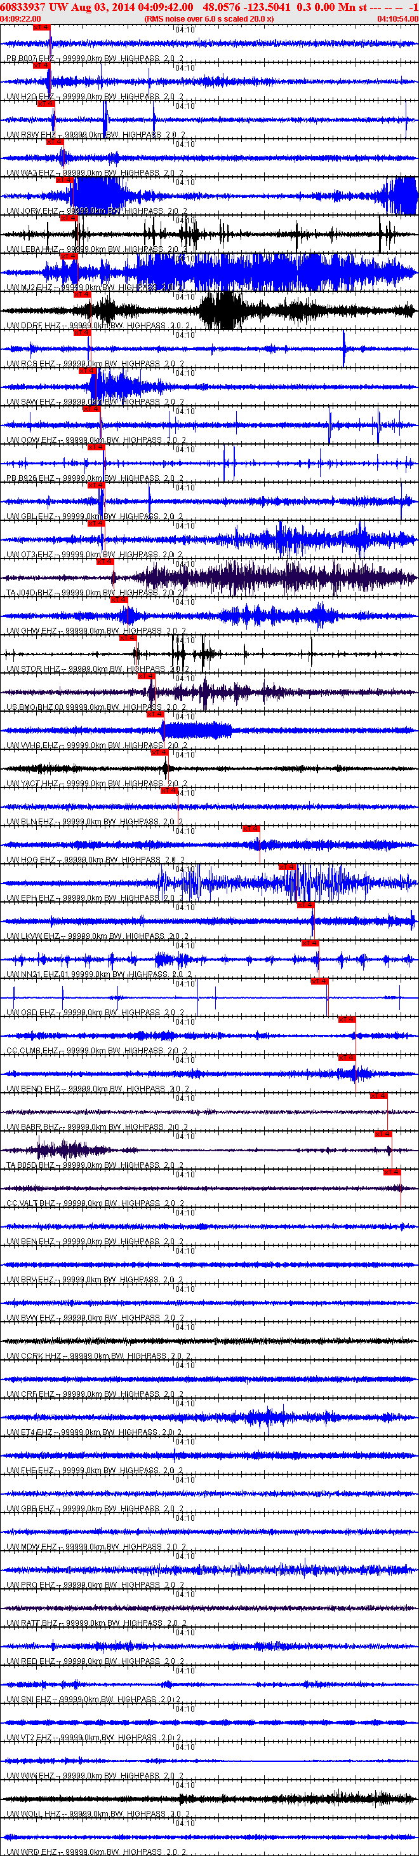Click red pick marker on UW EPH trace
The height and width of the screenshot is (1856, 419).
[x=288, y=868]
